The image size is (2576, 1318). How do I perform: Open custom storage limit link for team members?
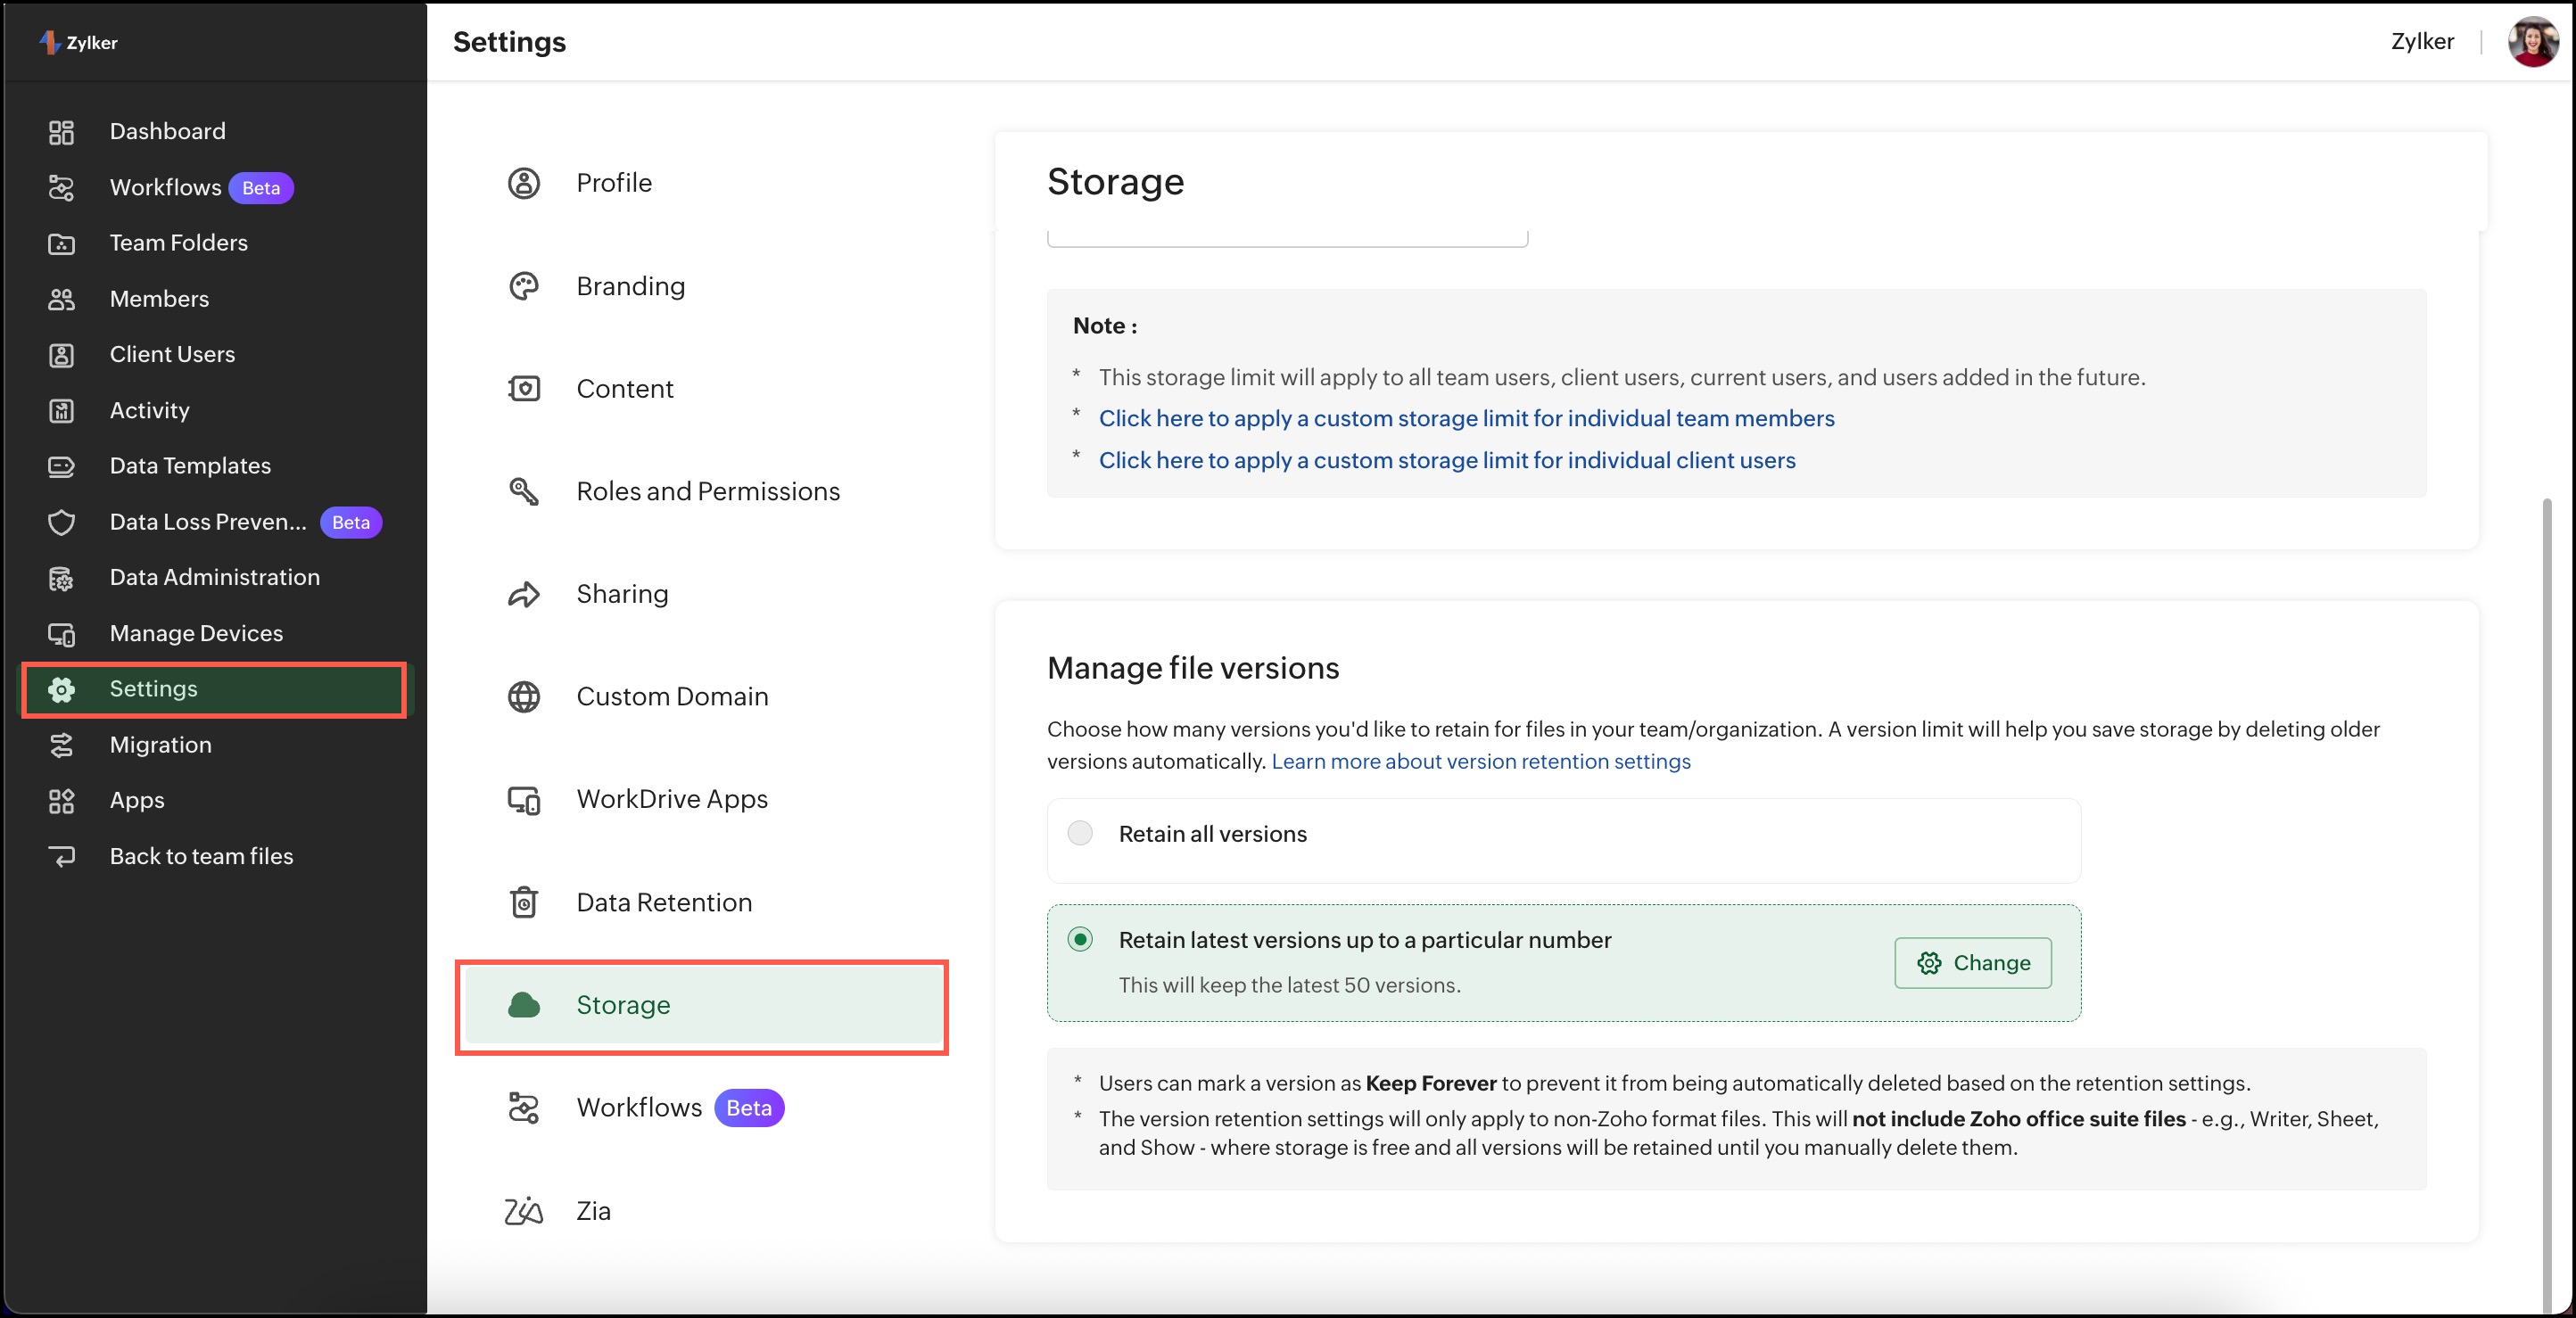pyautogui.click(x=1466, y=419)
